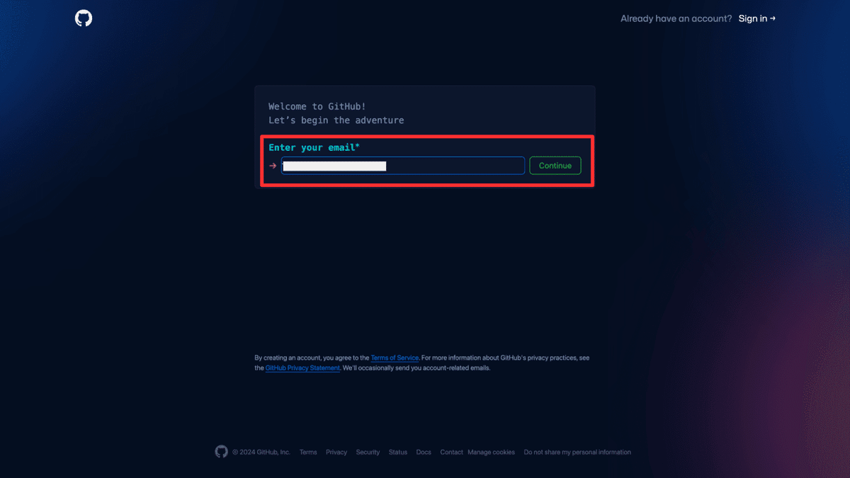
Task: Click Do not share my personal information
Action: click(577, 453)
